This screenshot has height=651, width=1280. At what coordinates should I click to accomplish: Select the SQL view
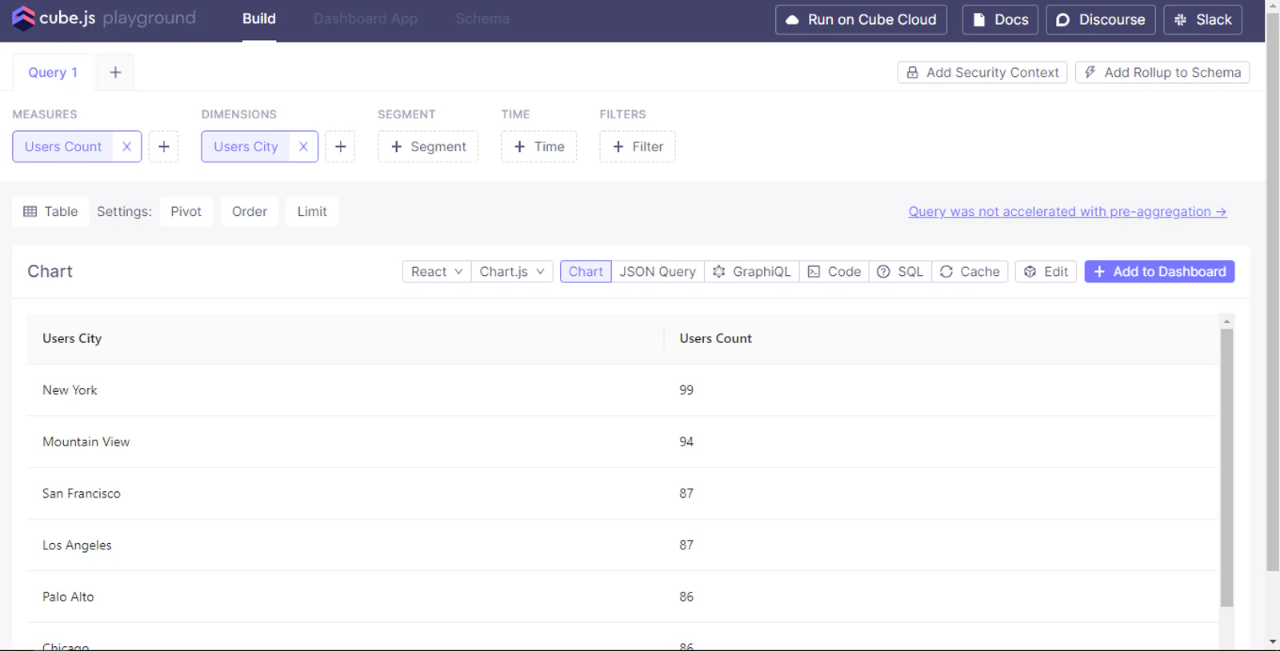tap(901, 271)
